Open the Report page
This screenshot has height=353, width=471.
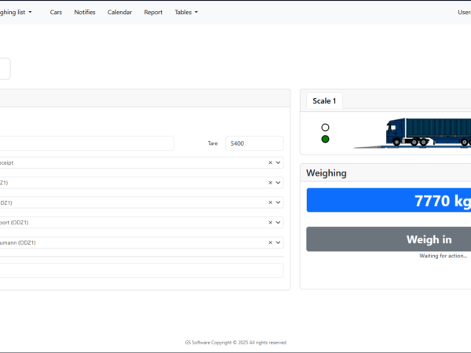point(153,13)
